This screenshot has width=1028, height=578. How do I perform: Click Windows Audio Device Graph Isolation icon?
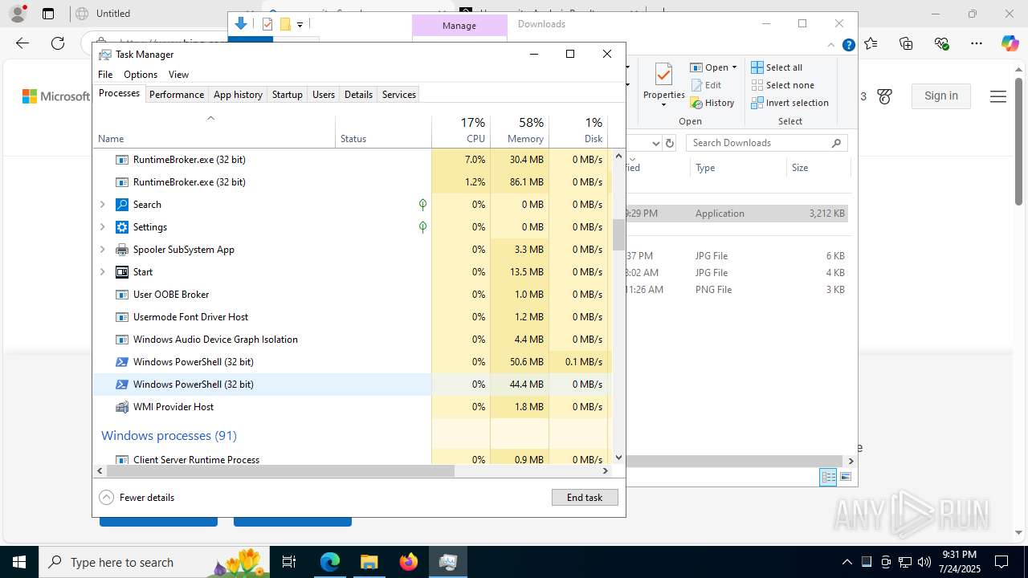pos(122,340)
